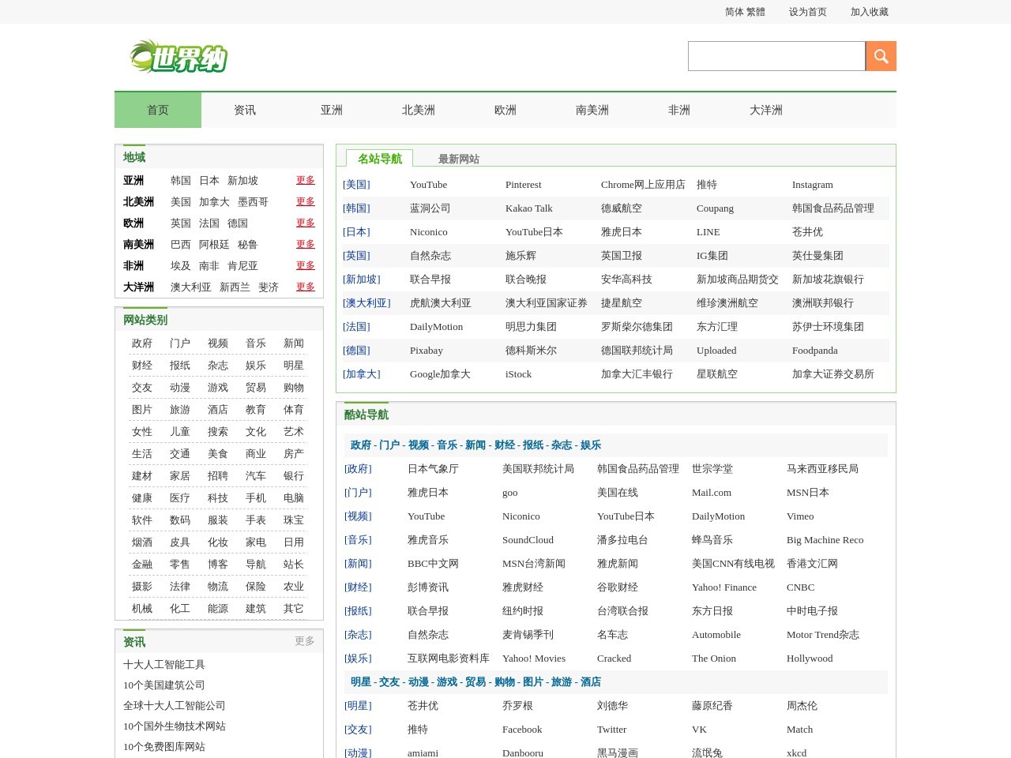
Task: Select the 博客 website category
Action: [x=218, y=565]
